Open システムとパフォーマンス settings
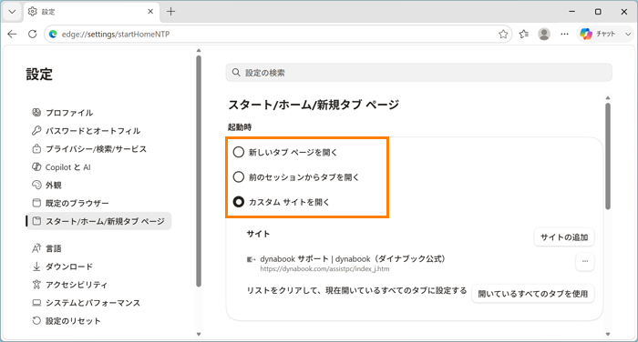This screenshot has width=638, height=342. pyautogui.click(x=86, y=303)
